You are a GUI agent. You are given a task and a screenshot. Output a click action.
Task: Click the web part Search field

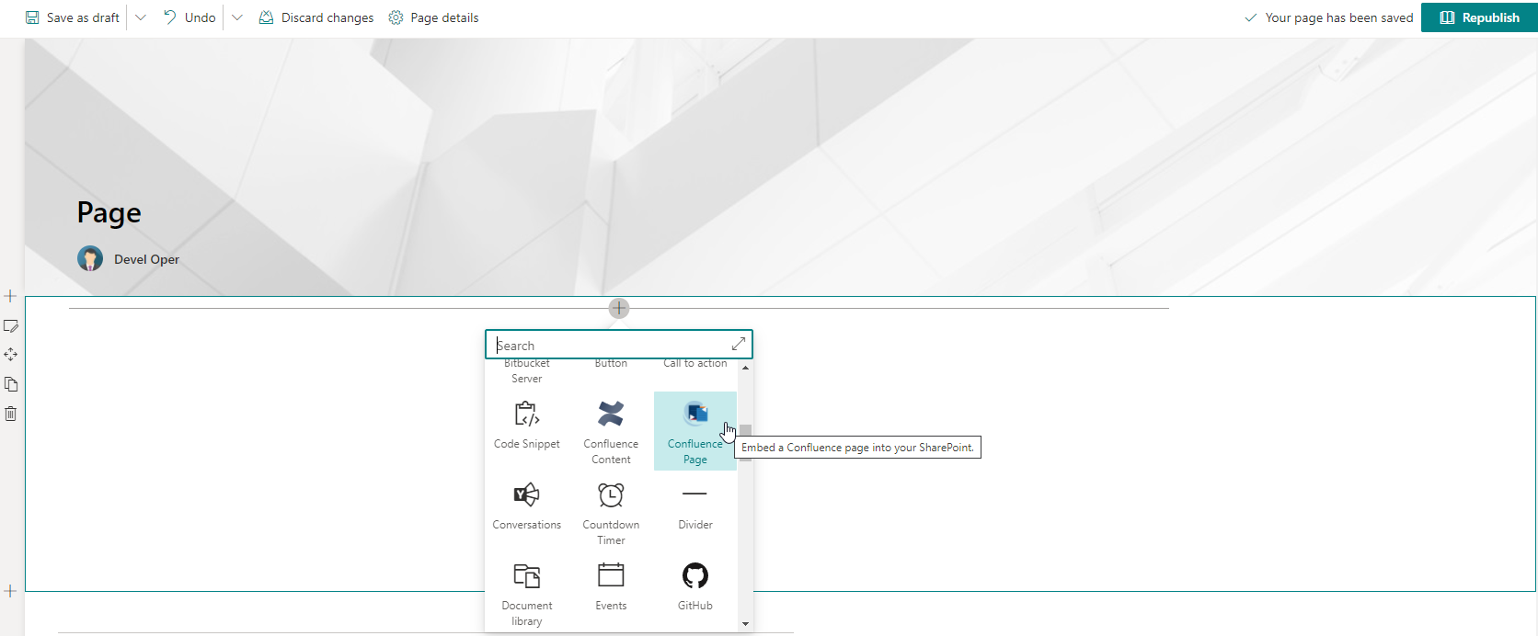tap(607, 346)
